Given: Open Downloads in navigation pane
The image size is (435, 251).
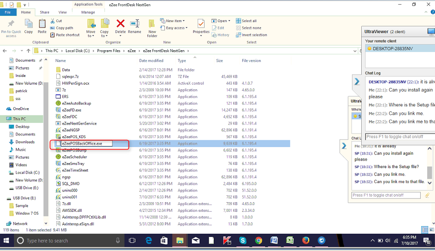Looking at the screenshot, I should coord(22,142).
